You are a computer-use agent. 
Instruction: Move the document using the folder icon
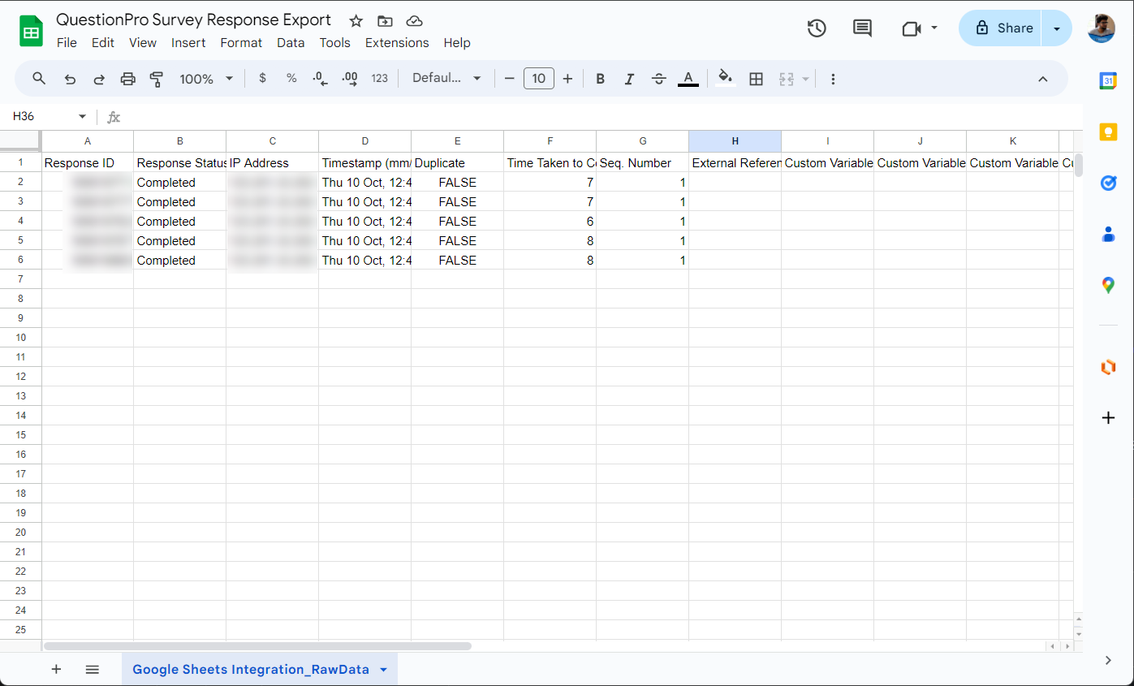click(x=385, y=21)
